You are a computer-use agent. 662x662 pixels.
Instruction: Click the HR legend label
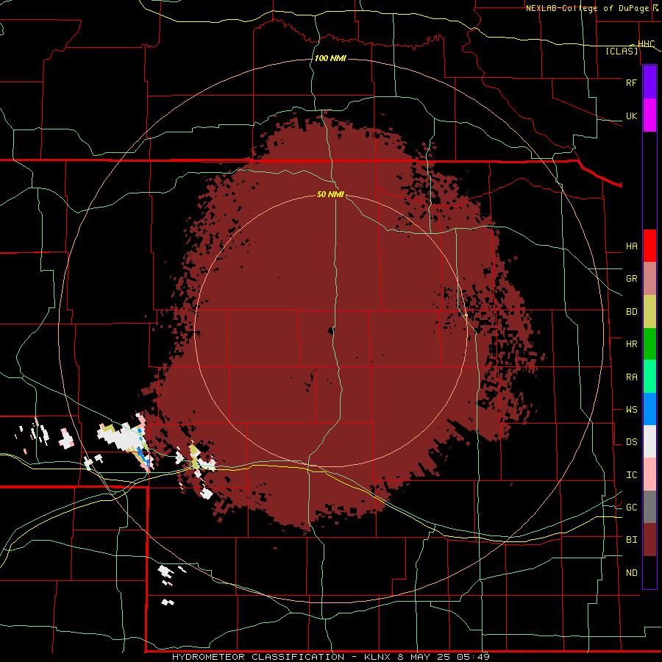point(631,344)
